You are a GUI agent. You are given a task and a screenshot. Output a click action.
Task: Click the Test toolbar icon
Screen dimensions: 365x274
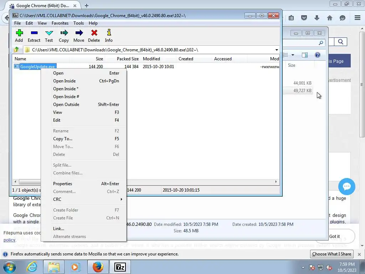49,33
